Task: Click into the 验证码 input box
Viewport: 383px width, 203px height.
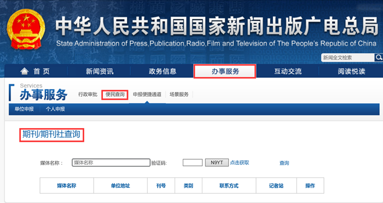Action: (x=193, y=163)
